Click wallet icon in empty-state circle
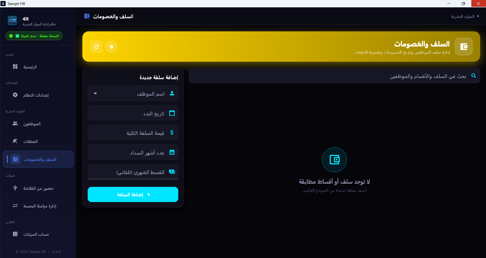Screen dimensions: 486x258 tap(334, 160)
